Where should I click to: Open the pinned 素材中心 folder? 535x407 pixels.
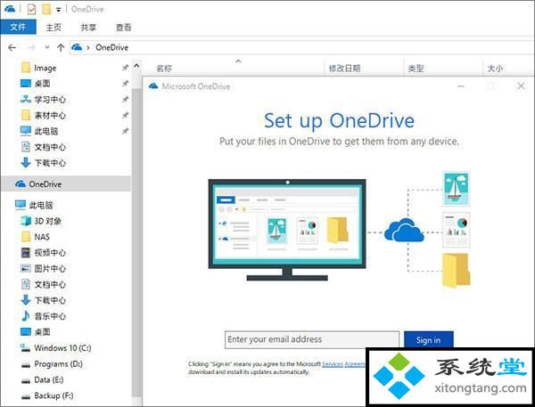tap(50, 115)
